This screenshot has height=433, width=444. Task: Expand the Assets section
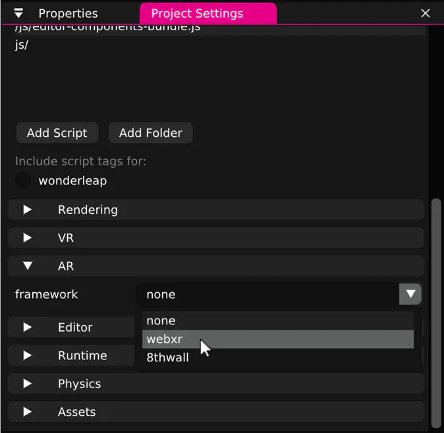[x=28, y=412]
